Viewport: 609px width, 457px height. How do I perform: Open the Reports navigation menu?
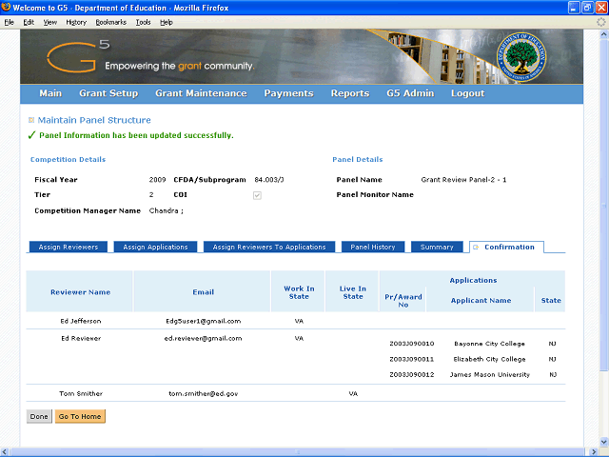(x=349, y=93)
